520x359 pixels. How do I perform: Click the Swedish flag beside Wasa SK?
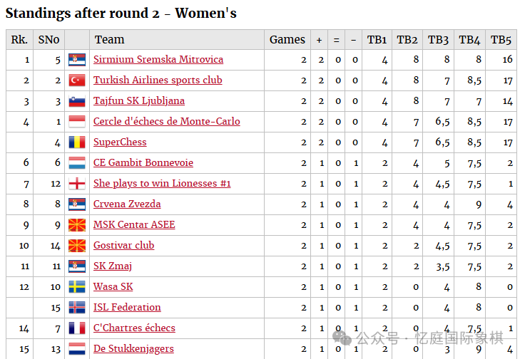(x=77, y=287)
